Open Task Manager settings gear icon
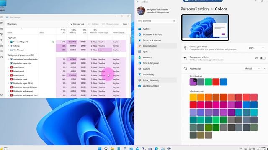Image resolution: width=268 pixels, height=150 pixels. [x=1, y=95]
